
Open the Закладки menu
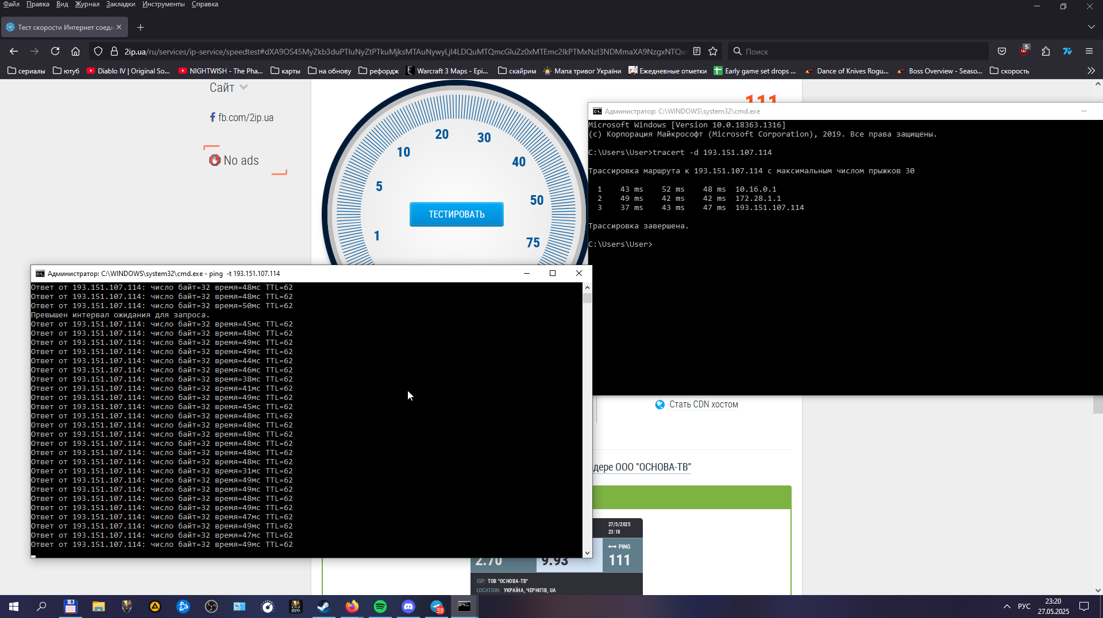click(x=121, y=5)
